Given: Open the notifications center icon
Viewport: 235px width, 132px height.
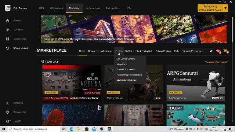Looking at the screenshot, I should point(230,129).
